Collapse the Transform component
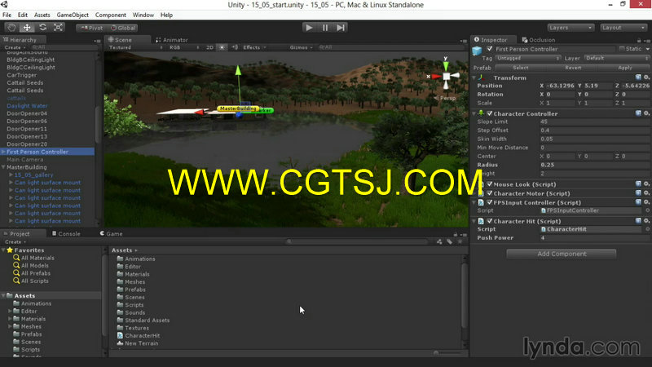The width and height of the screenshot is (652, 367). 474,77
